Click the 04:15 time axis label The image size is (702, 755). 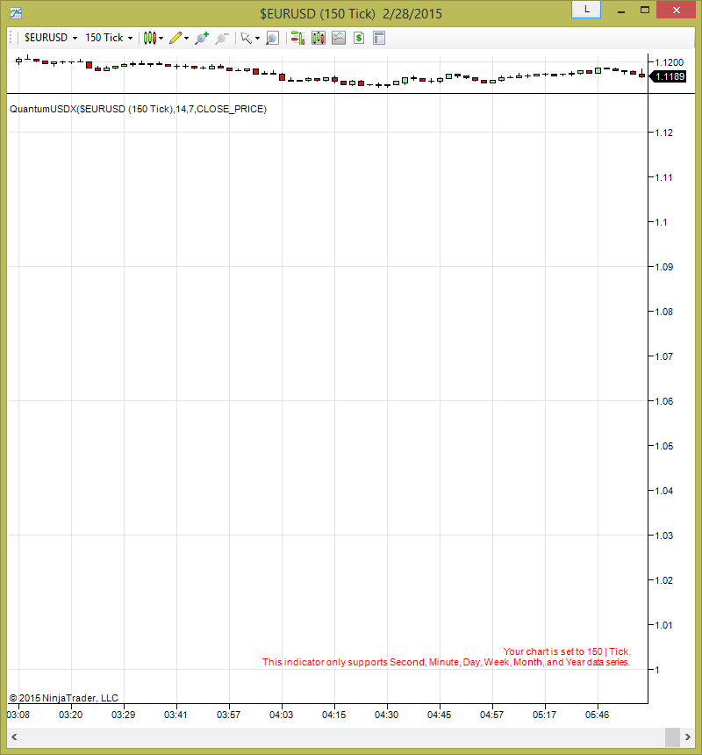coord(334,715)
